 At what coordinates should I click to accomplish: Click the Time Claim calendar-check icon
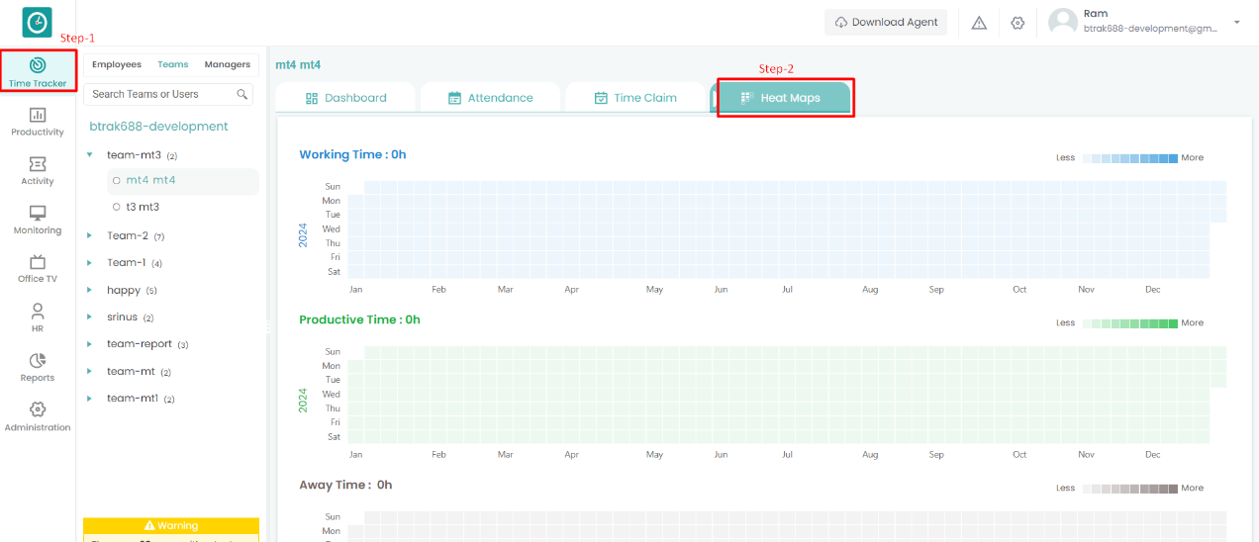pos(601,98)
